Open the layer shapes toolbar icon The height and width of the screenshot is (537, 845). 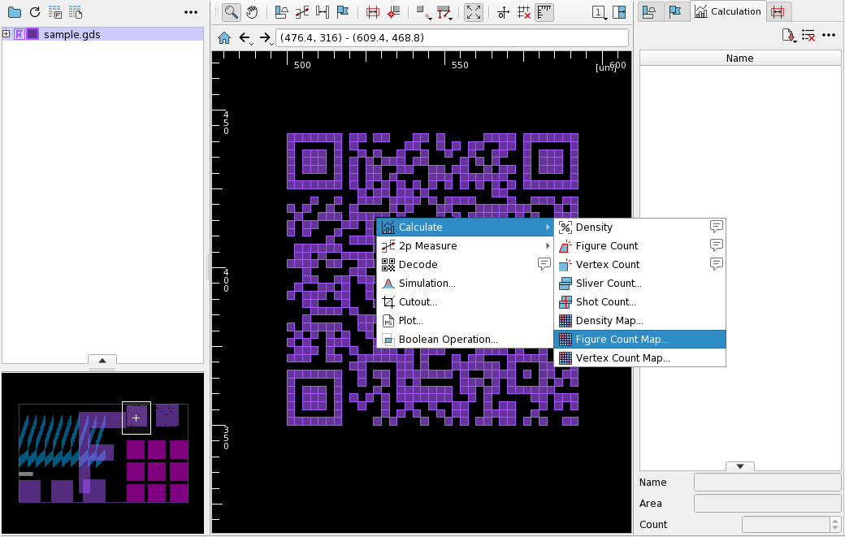pos(281,12)
